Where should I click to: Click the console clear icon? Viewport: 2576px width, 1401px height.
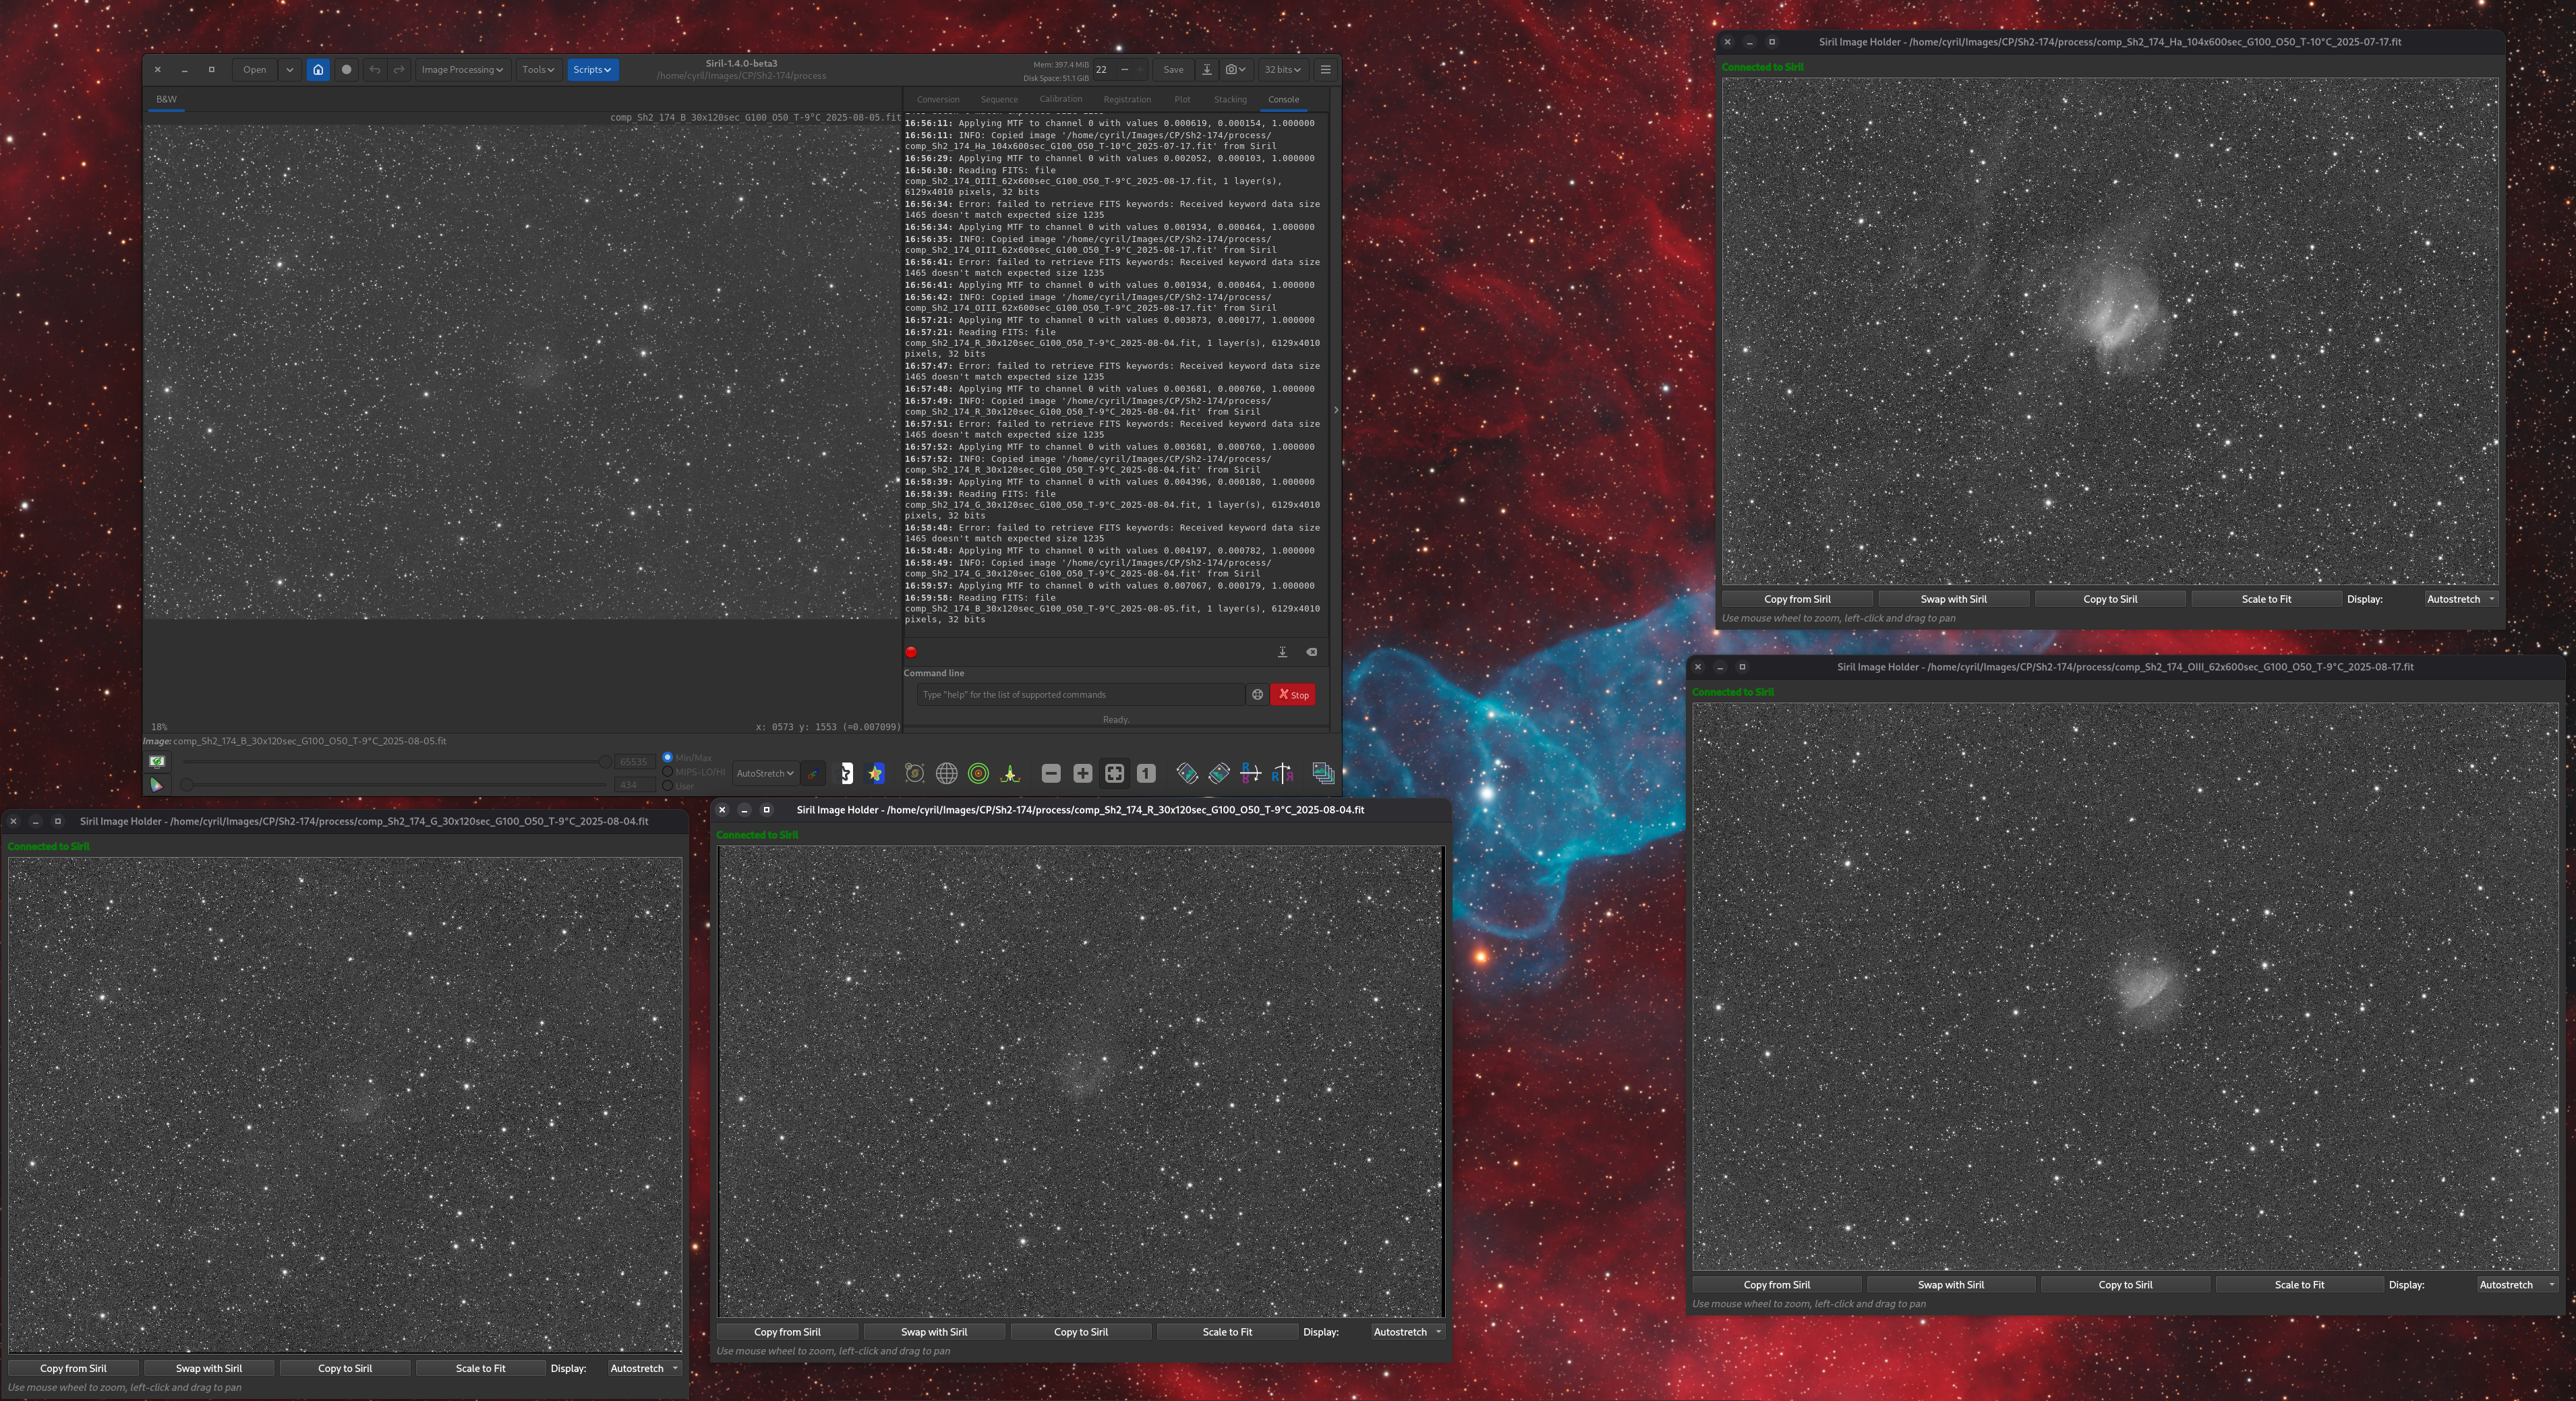point(1311,652)
